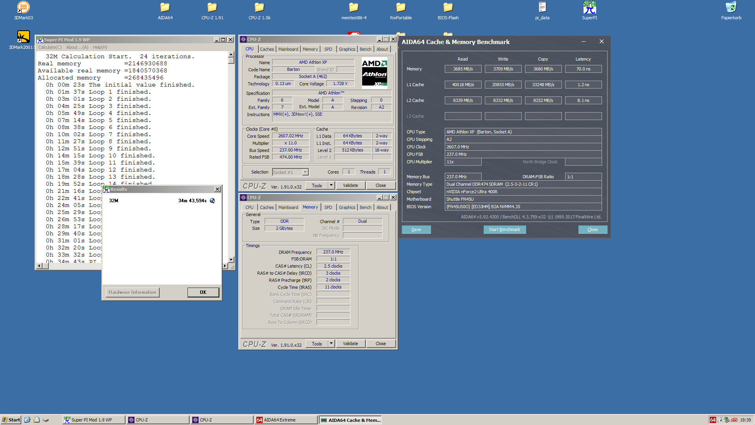Expand Tools dropdown arrow in bottom CPU-Z
The height and width of the screenshot is (425, 755).
(331, 344)
